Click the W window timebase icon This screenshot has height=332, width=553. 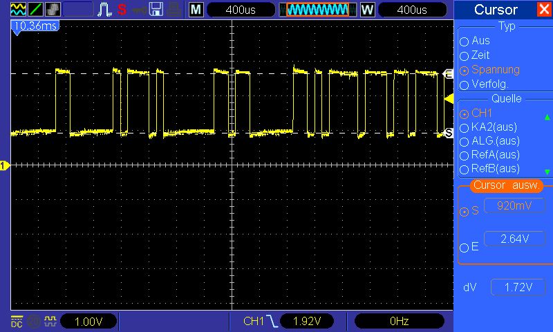click(366, 10)
